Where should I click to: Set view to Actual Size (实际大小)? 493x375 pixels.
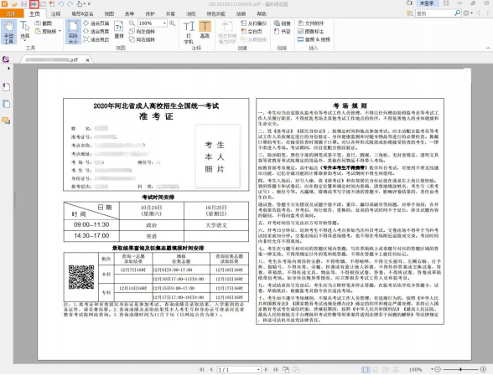coord(73,32)
